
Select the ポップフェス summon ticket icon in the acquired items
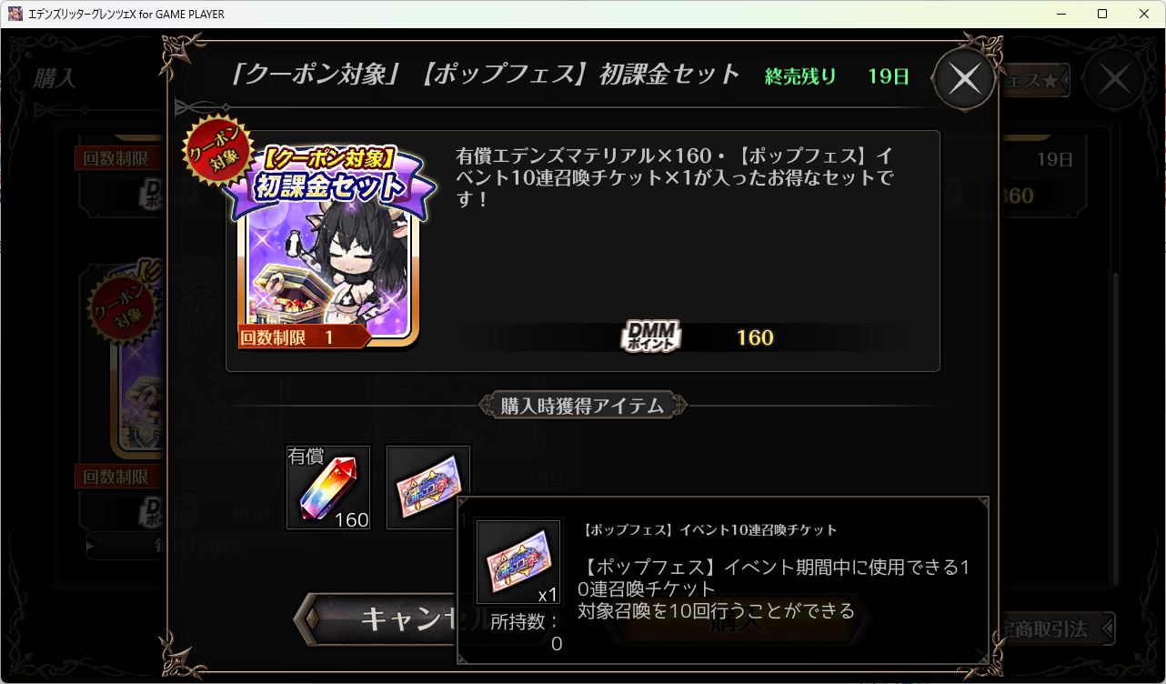coord(428,487)
